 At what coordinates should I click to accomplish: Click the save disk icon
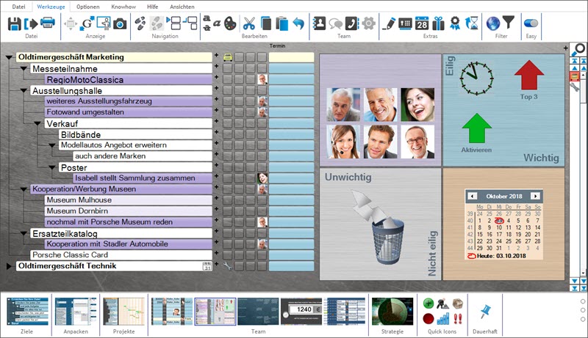click(15, 23)
